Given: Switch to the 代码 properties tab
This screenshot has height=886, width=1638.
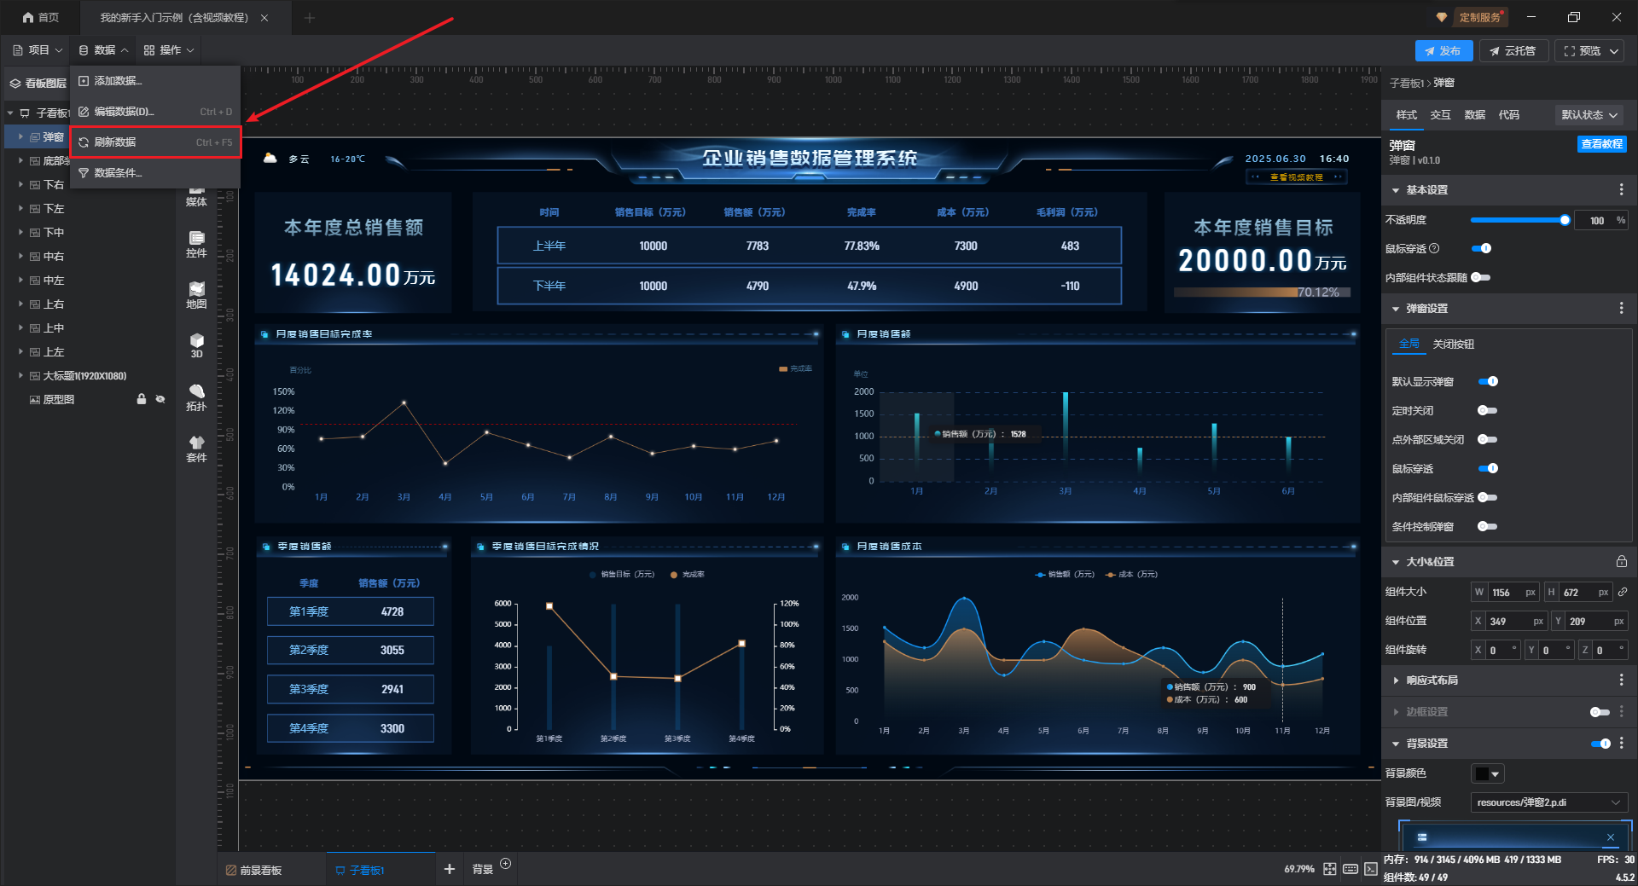Looking at the screenshot, I should [x=1508, y=115].
